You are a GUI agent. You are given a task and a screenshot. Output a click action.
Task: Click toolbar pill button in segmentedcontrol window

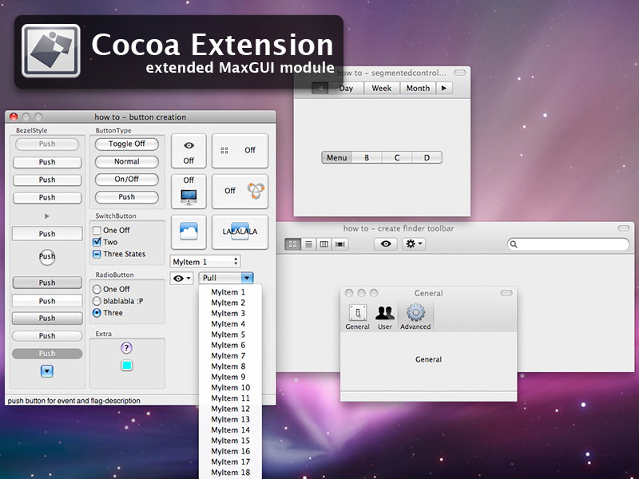point(460,73)
